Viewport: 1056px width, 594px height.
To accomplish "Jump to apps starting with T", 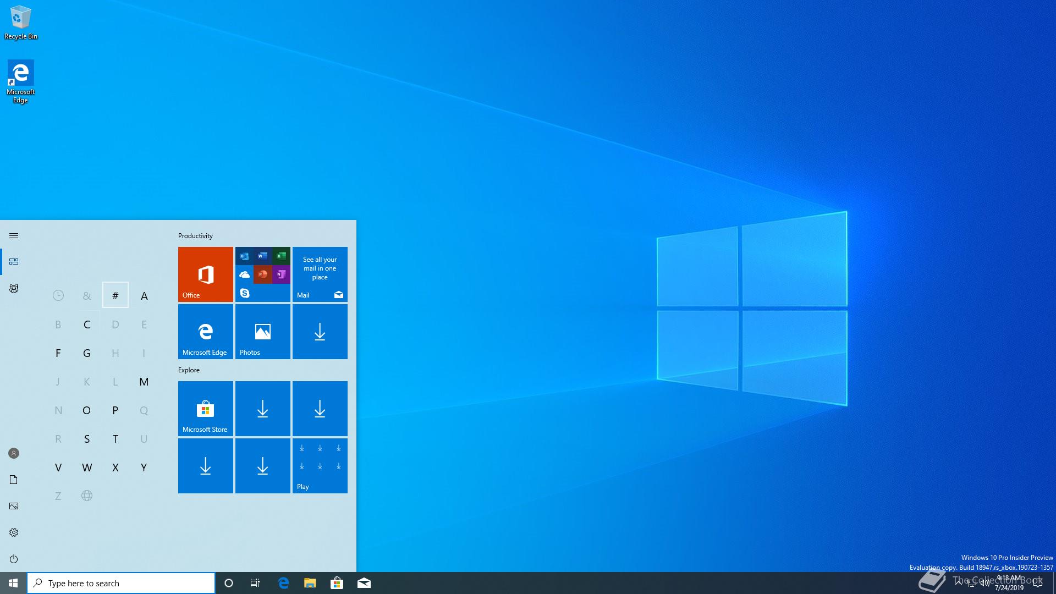I will click(115, 438).
